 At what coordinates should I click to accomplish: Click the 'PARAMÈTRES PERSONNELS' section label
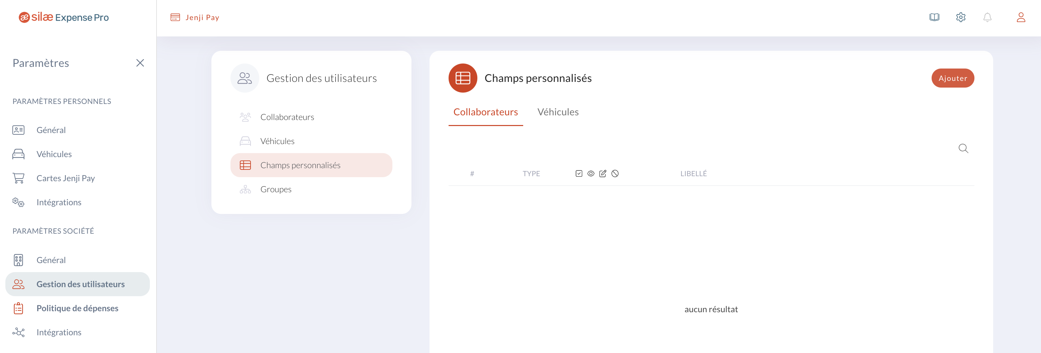click(x=62, y=101)
